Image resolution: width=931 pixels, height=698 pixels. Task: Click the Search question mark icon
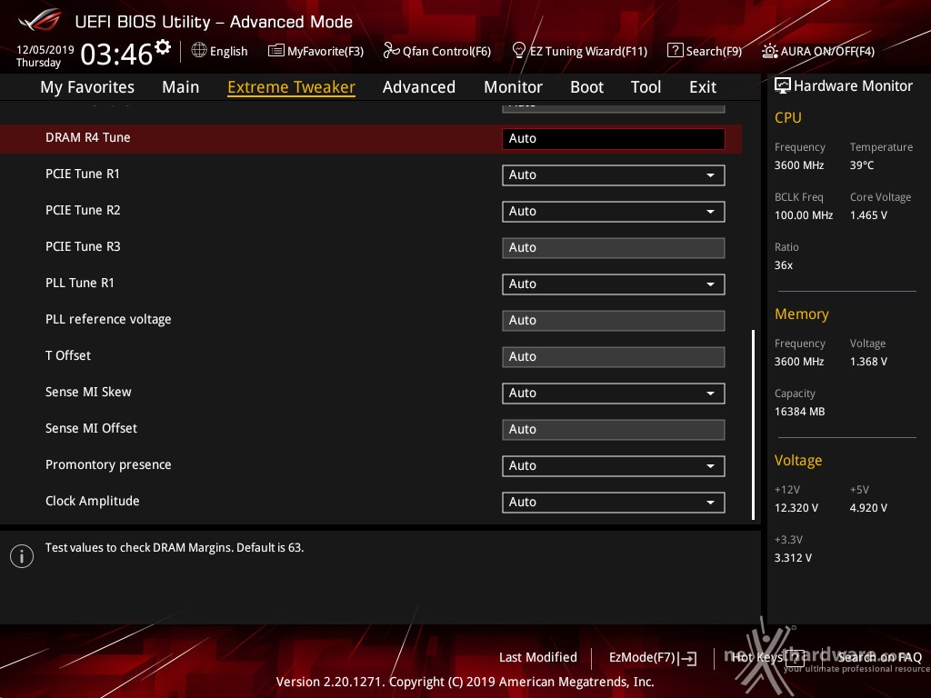[x=676, y=51]
